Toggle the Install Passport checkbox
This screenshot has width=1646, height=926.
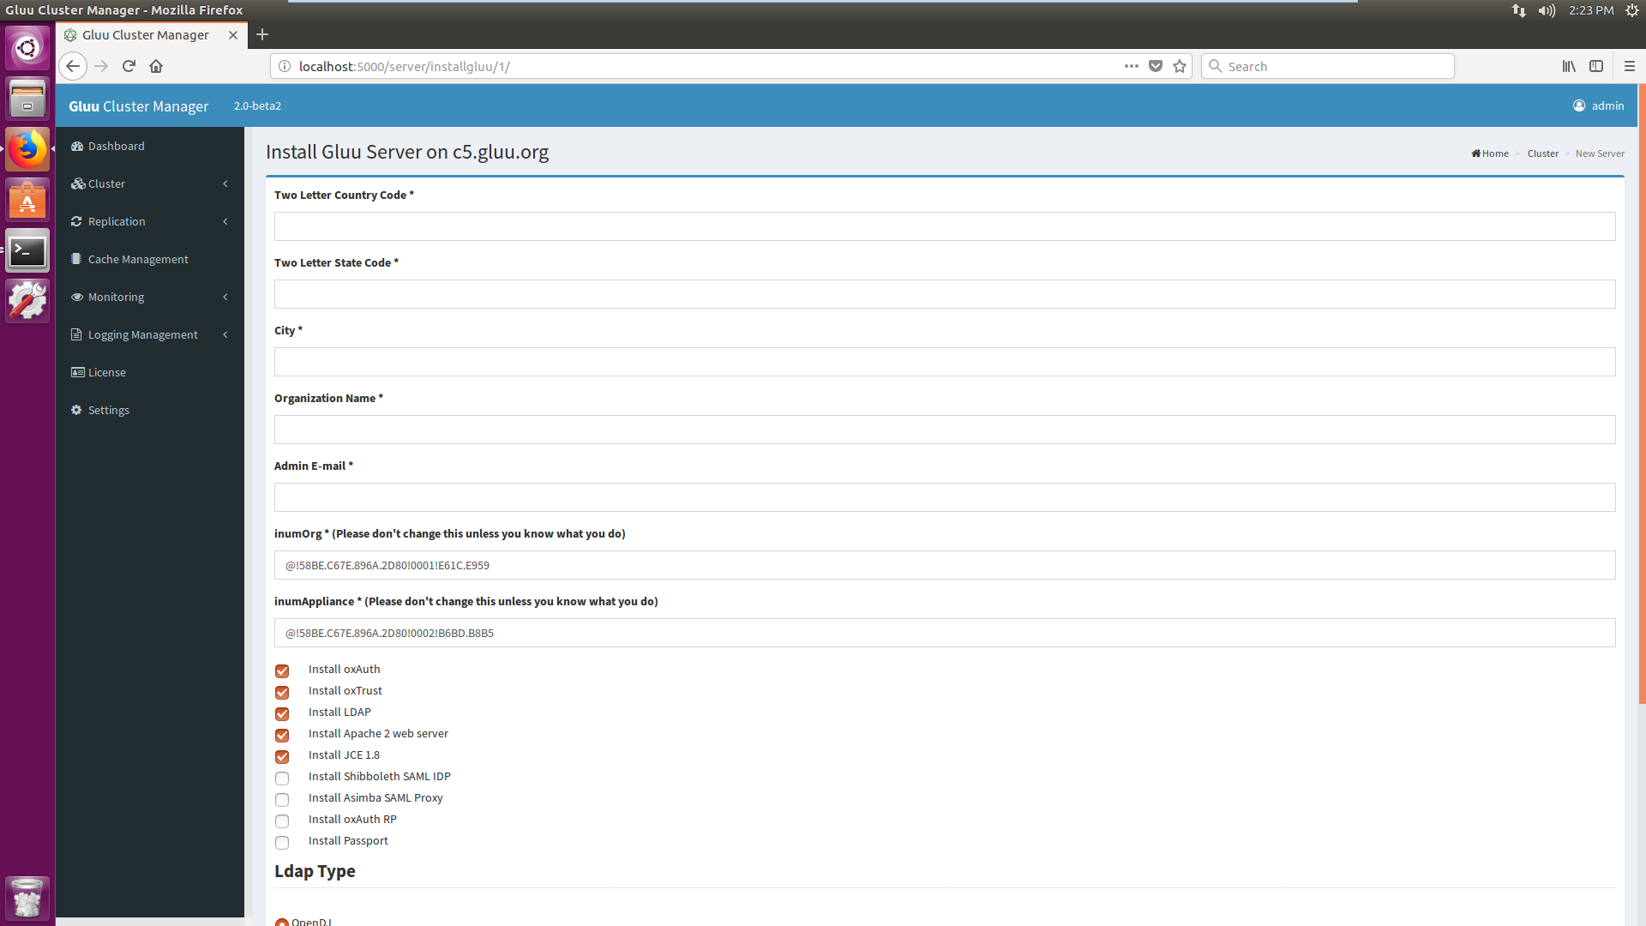coord(281,841)
